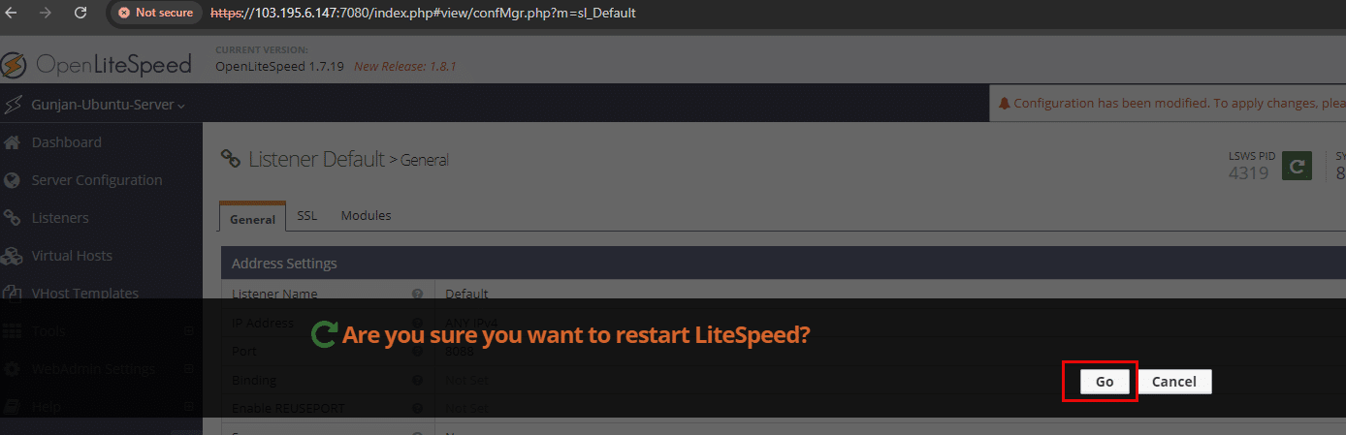Click the Tools grid icon in sidebar
This screenshot has width=1346, height=435.
coord(13,331)
